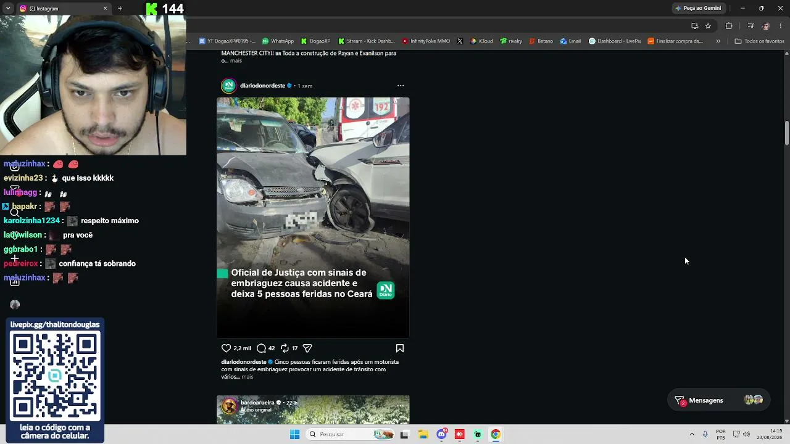The width and height of the screenshot is (790, 444).
Task: Open the rivalry bookmark
Action: point(511,41)
